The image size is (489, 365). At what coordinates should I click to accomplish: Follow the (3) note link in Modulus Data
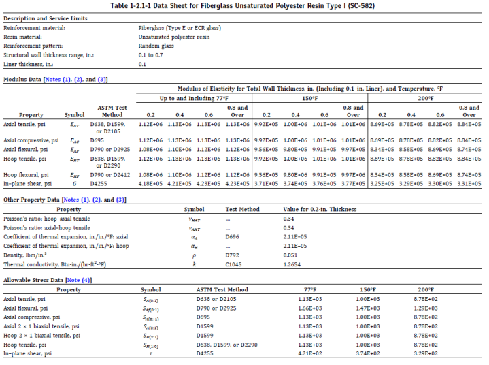[x=101, y=80]
